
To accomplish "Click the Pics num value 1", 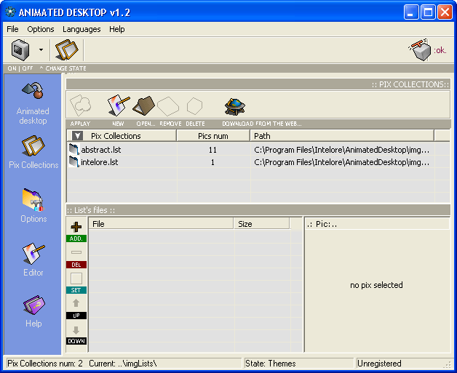I will click(x=212, y=162).
